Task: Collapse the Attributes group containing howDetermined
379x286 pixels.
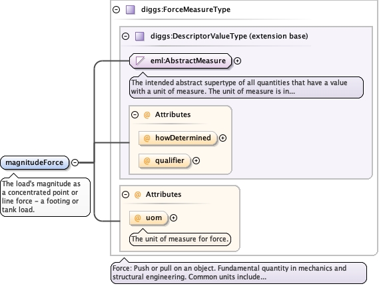Action: 135,114
